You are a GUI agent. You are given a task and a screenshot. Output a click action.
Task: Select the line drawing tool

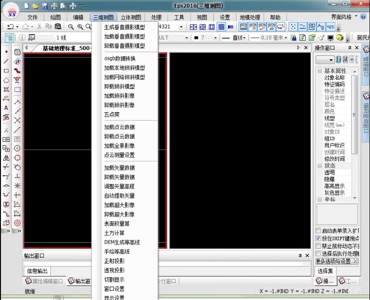point(6,61)
